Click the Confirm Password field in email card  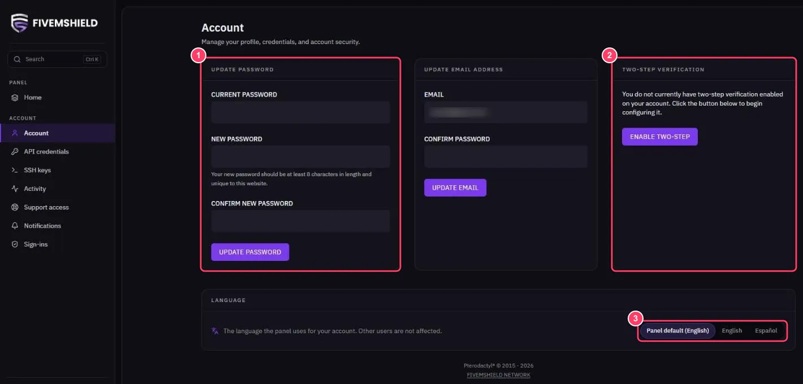[506, 156]
